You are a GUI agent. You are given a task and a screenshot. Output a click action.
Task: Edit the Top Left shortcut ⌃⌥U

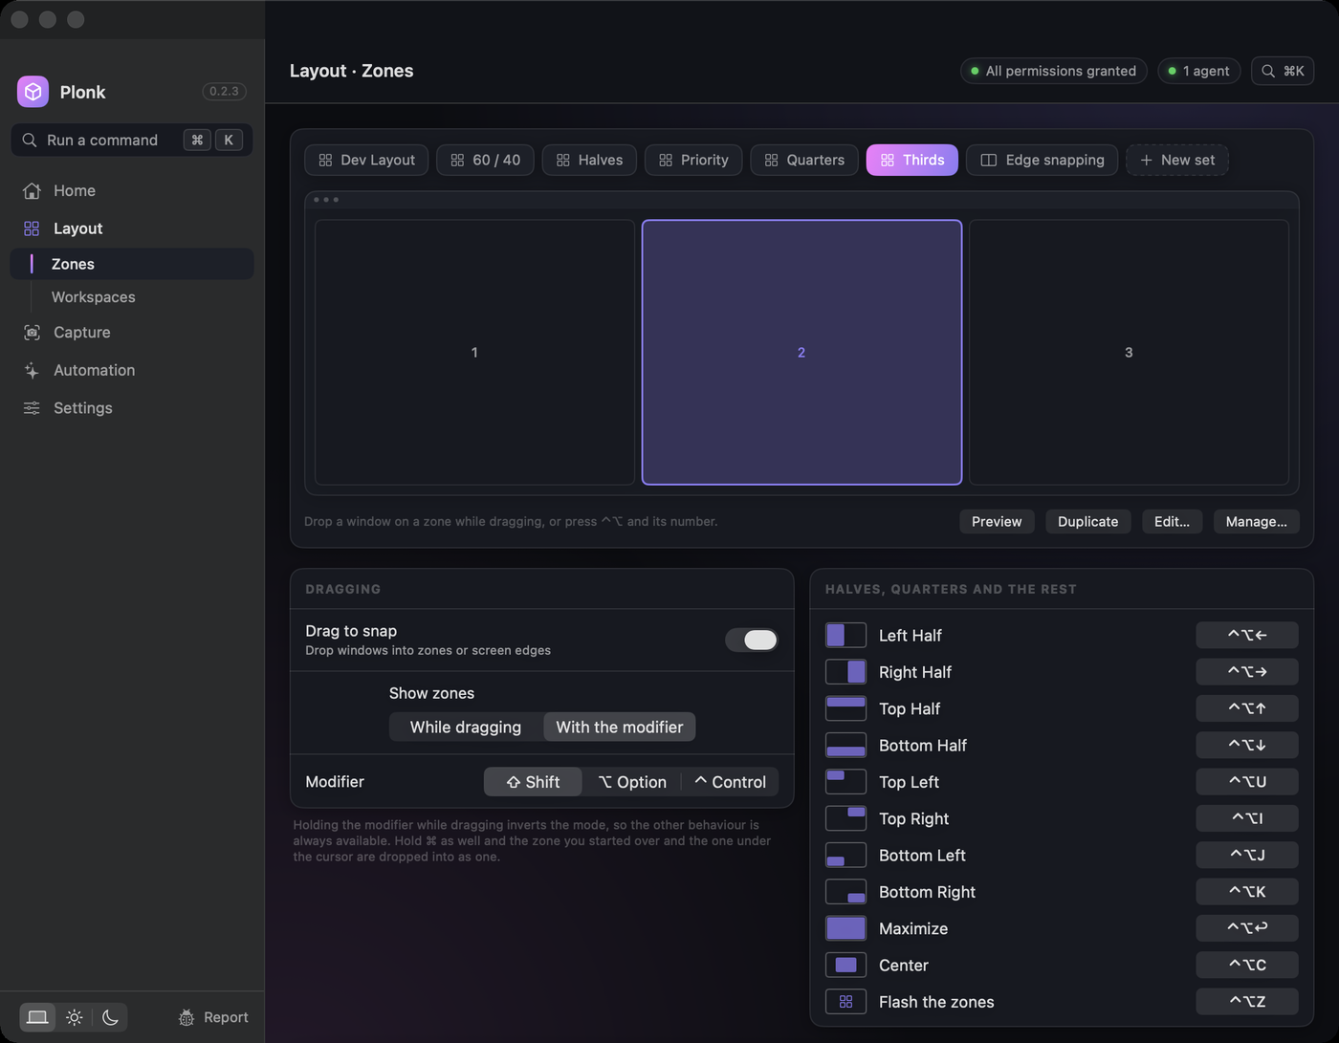[x=1247, y=782]
